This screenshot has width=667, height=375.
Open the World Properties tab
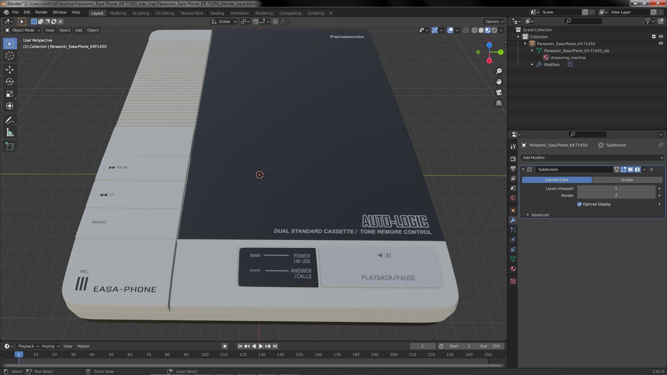[x=513, y=198]
